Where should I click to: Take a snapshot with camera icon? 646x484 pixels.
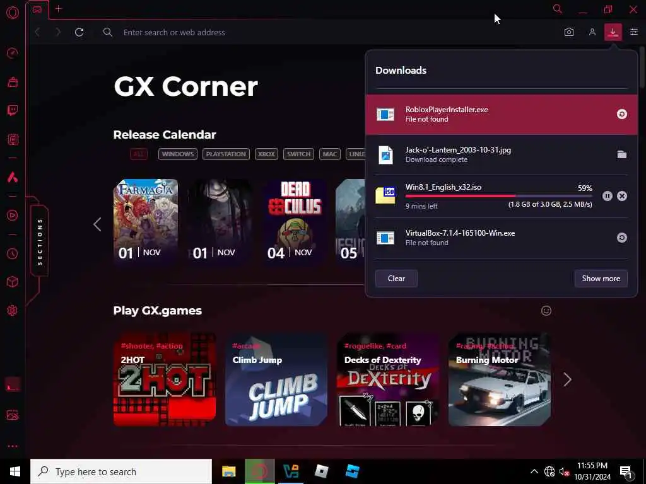pyautogui.click(x=569, y=32)
